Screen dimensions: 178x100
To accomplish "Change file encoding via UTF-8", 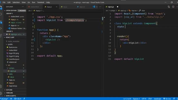I will pos(144,99).
